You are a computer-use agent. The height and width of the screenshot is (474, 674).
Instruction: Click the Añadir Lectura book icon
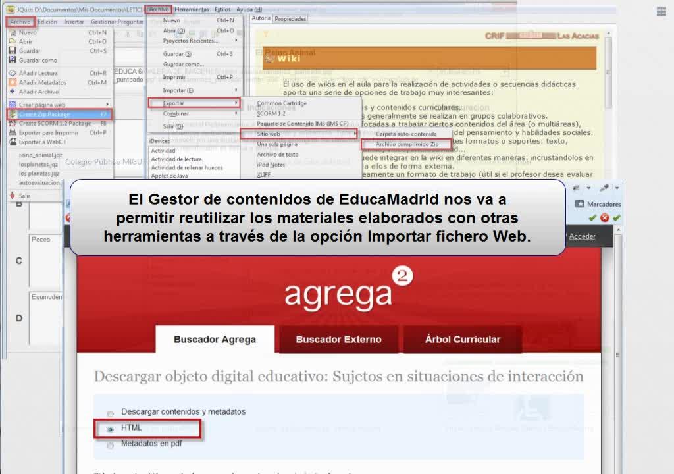coord(13,73)
